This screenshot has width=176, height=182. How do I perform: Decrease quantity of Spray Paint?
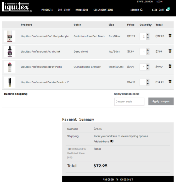click(148, 68)
